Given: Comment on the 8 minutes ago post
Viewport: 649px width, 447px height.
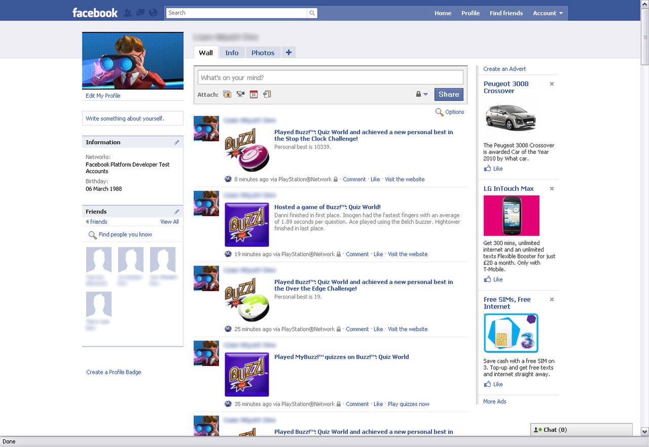Looking at the screenshot, I should (354, 179).
